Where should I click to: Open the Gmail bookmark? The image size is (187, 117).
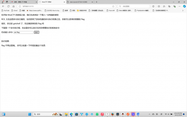coord(14,10)
